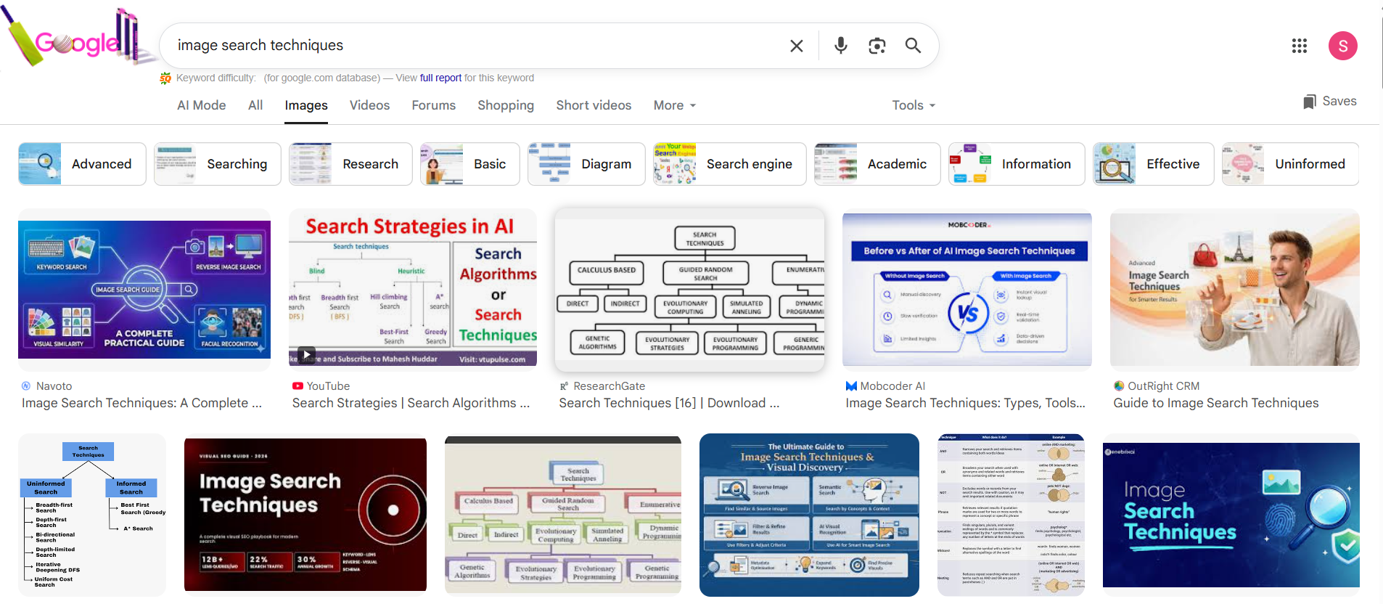Filter images by Diagram chip

[586, 164]
